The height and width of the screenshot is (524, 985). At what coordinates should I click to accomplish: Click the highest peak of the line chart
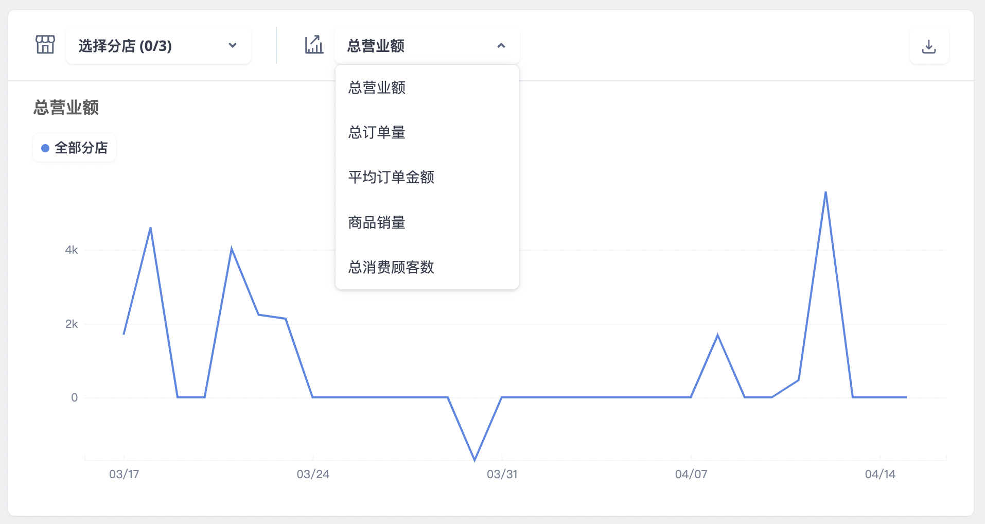coord(825,192)
